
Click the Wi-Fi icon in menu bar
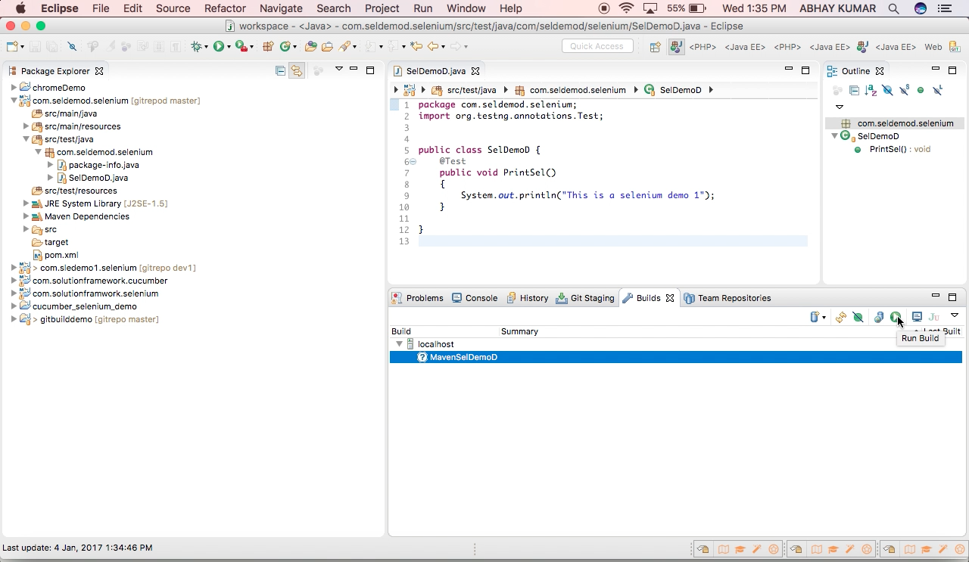(626, 8)
